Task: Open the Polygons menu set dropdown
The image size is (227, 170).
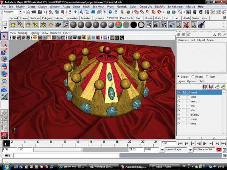Action: coord(20,12)
